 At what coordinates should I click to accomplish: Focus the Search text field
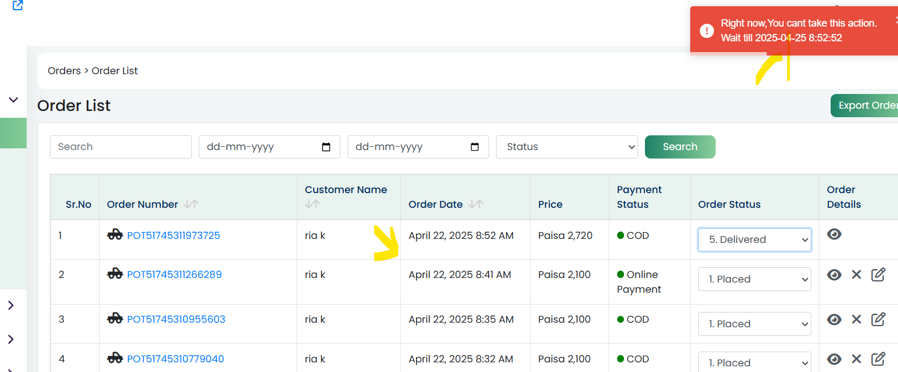[121, 147]
